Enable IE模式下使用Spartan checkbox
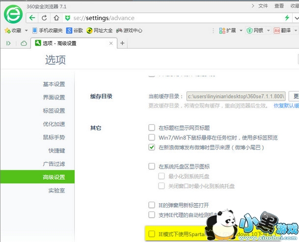 click(x=152, y=234)
